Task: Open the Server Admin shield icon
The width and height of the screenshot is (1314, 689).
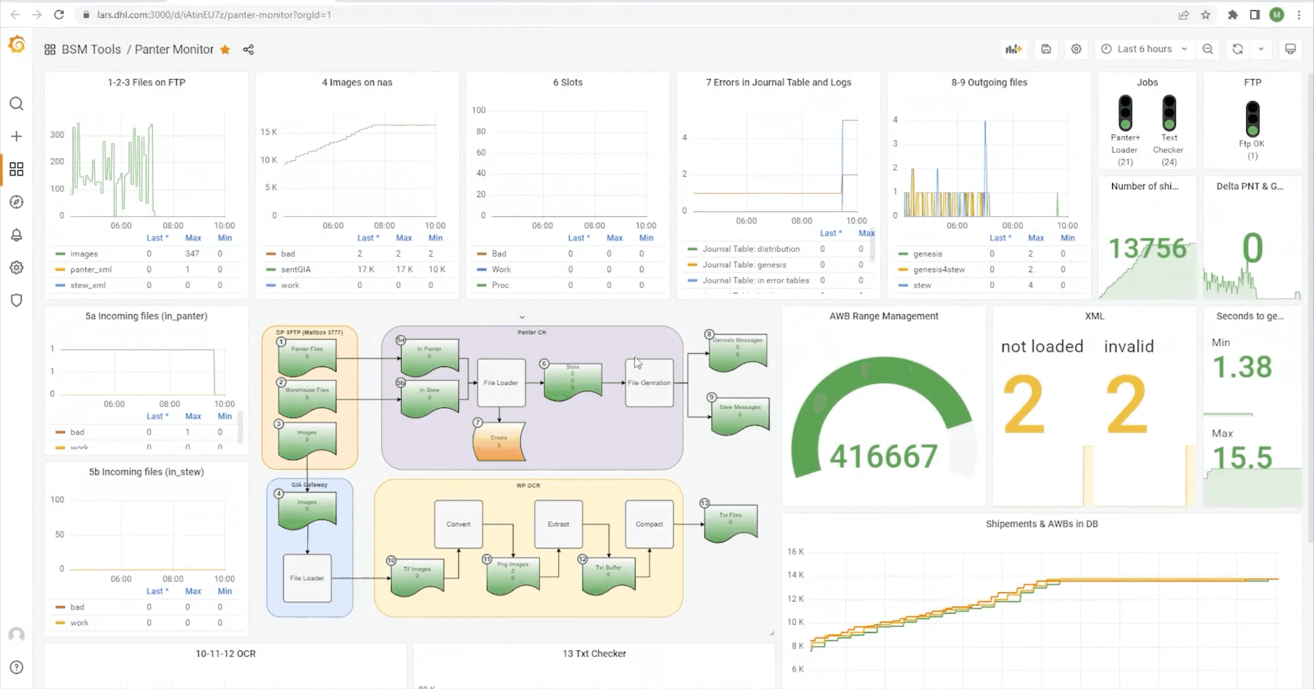Action: click(16, 300)
